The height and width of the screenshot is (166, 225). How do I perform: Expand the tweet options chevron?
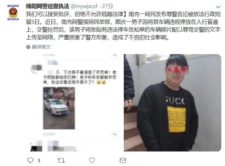pyautogui.click(x=218, y=7)
